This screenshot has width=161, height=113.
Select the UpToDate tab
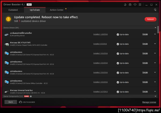pyautogui.click(x=35, y=10)
